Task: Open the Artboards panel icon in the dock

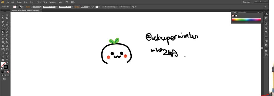Action: (266, 55)
